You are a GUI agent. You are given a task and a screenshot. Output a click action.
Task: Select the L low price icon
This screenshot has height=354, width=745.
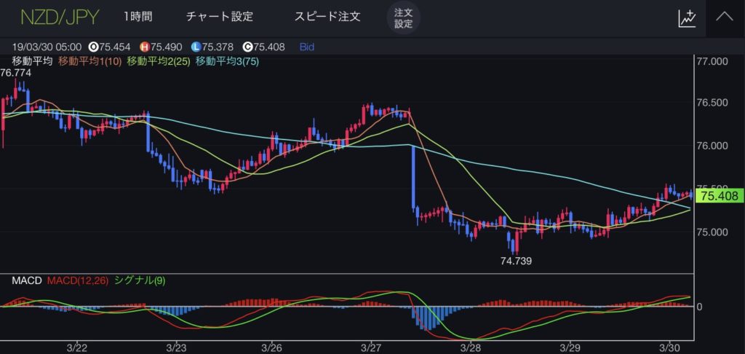196,47
